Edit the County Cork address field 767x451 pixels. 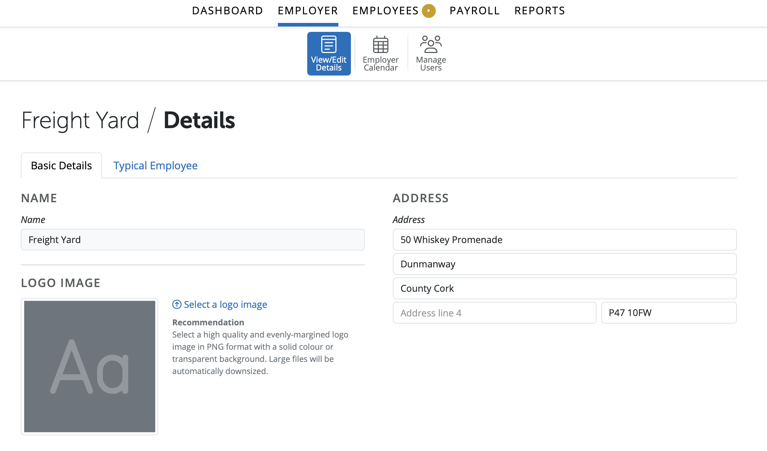pyautogui.click(x=564, y=288)
